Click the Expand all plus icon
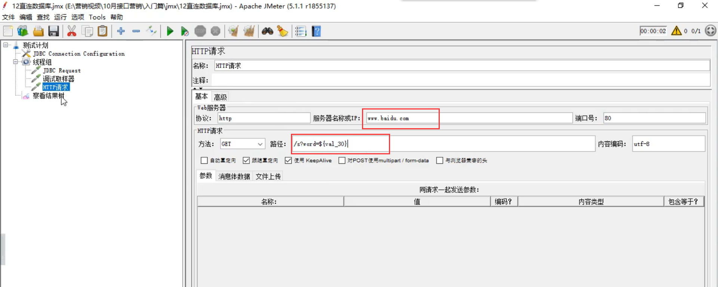 pos(120,31)
